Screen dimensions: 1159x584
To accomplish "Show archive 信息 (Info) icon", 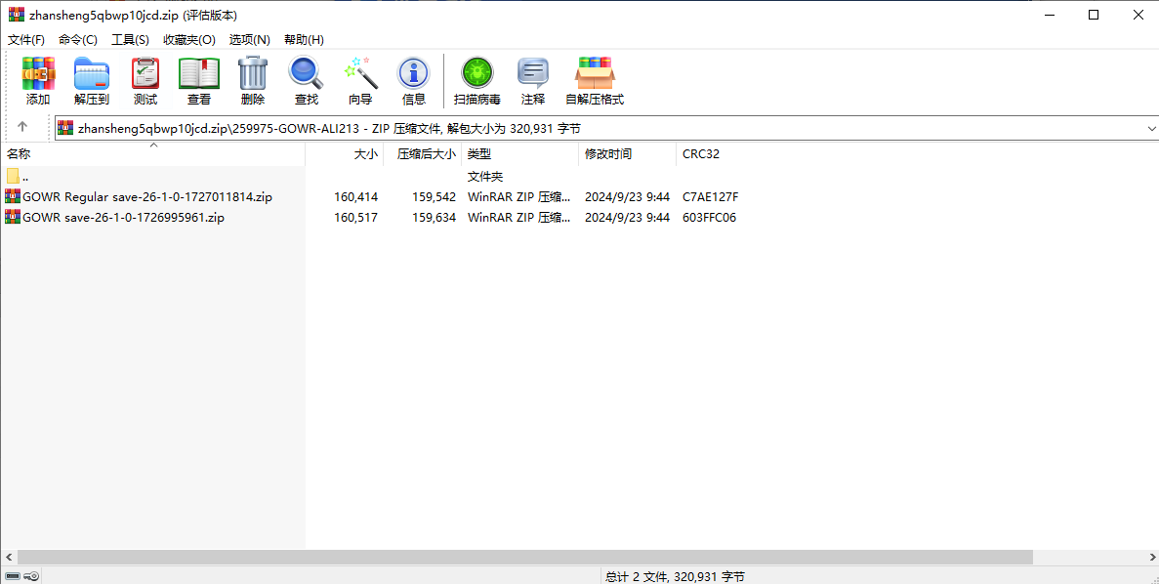I will 414,74.
